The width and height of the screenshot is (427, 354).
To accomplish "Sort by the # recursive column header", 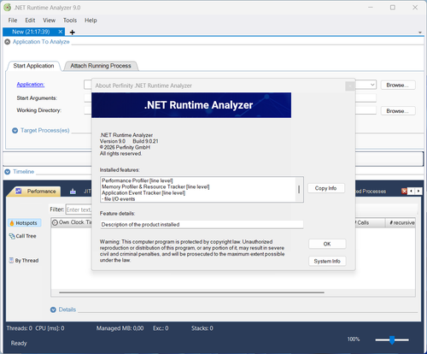I will (x=401, y=222).
